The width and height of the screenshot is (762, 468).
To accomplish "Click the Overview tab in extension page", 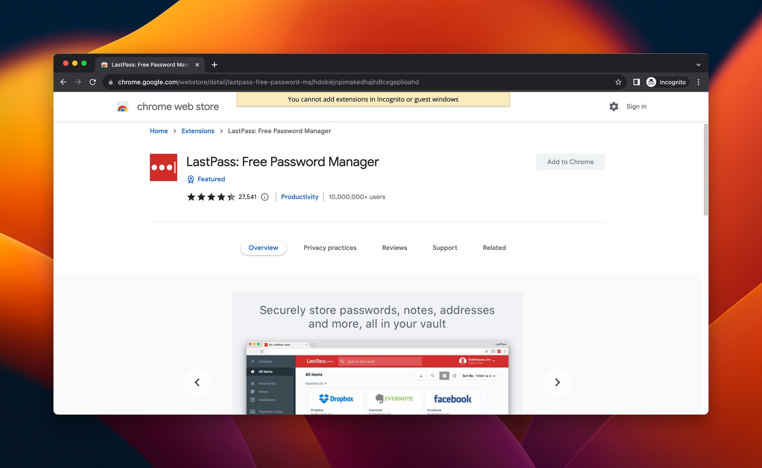I will pyautogui.click(x=263, y=247).
